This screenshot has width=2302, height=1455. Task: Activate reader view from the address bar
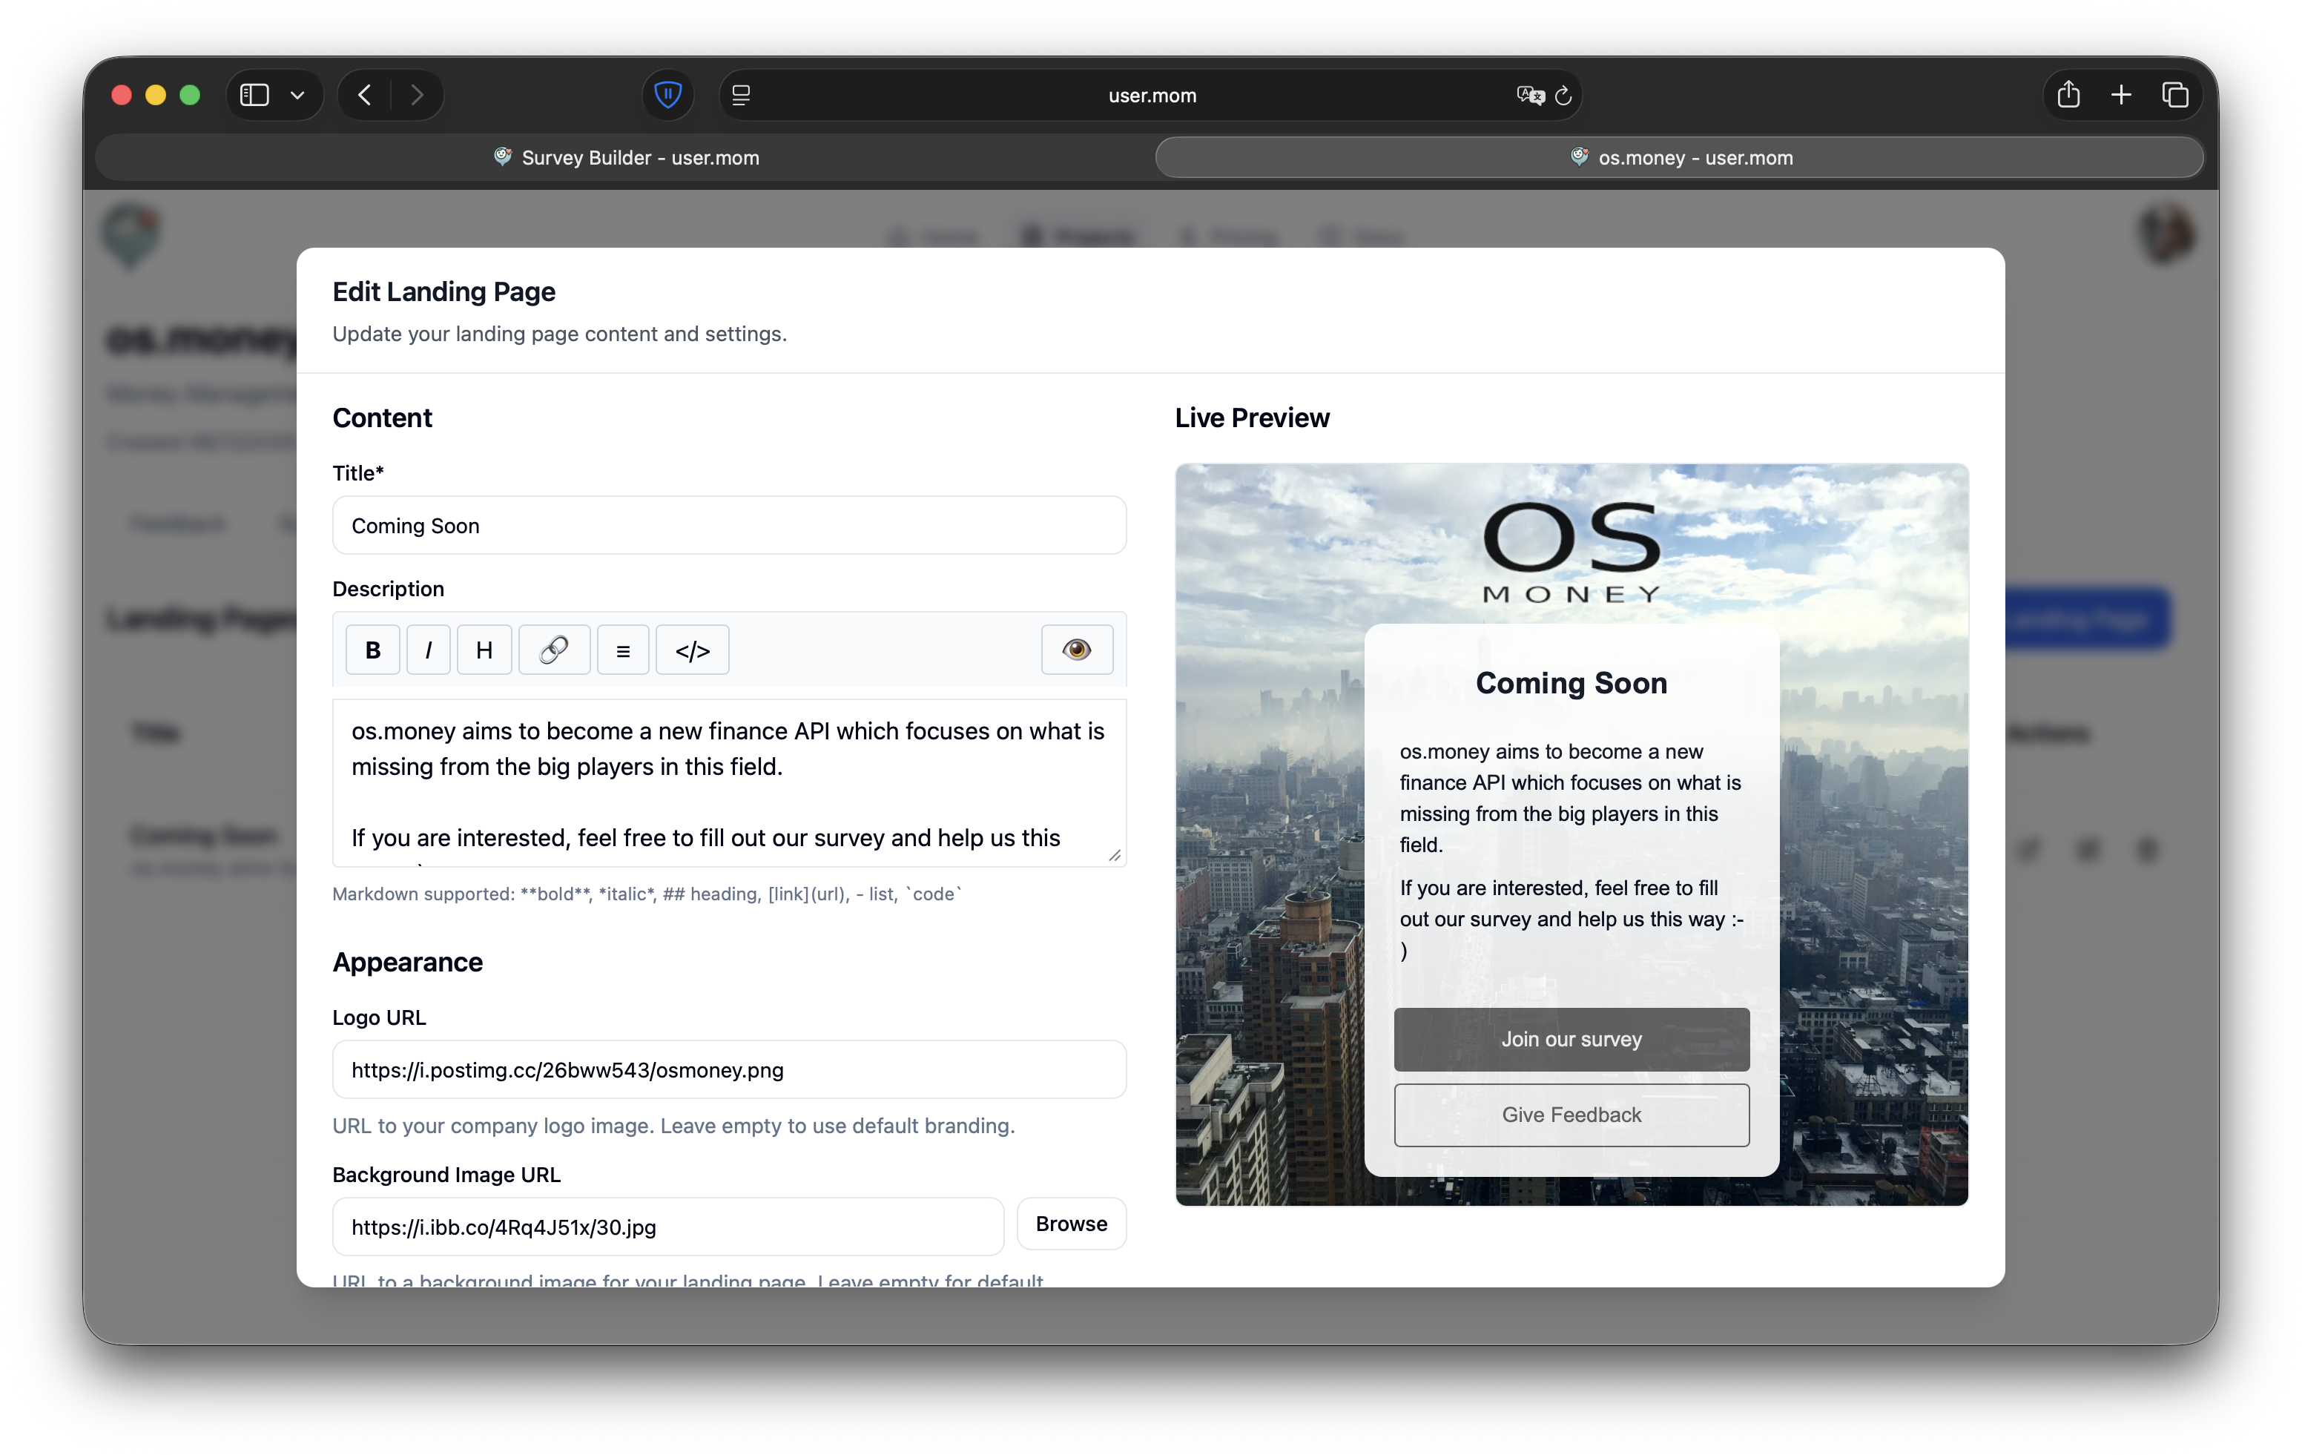pos(740,95)
